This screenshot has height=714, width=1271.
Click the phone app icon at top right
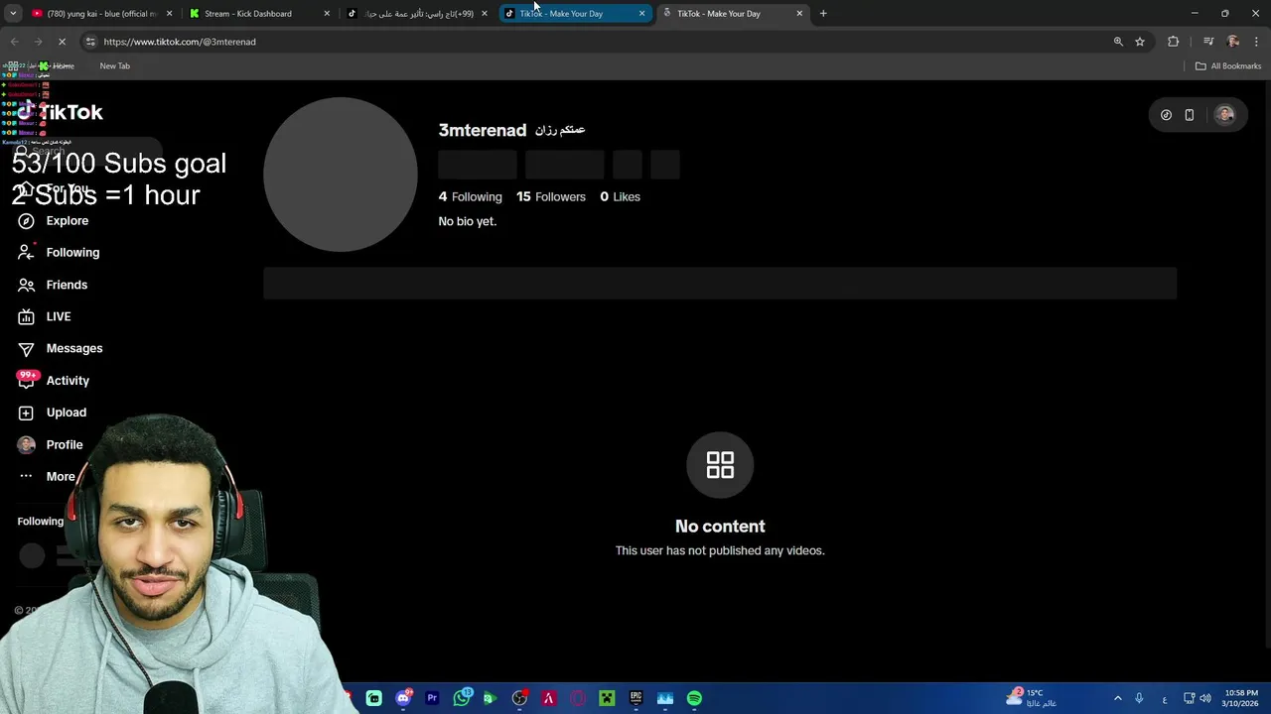pos(1189,115)
